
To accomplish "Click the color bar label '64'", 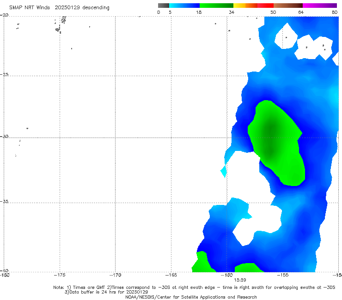I will click(301, 12).
